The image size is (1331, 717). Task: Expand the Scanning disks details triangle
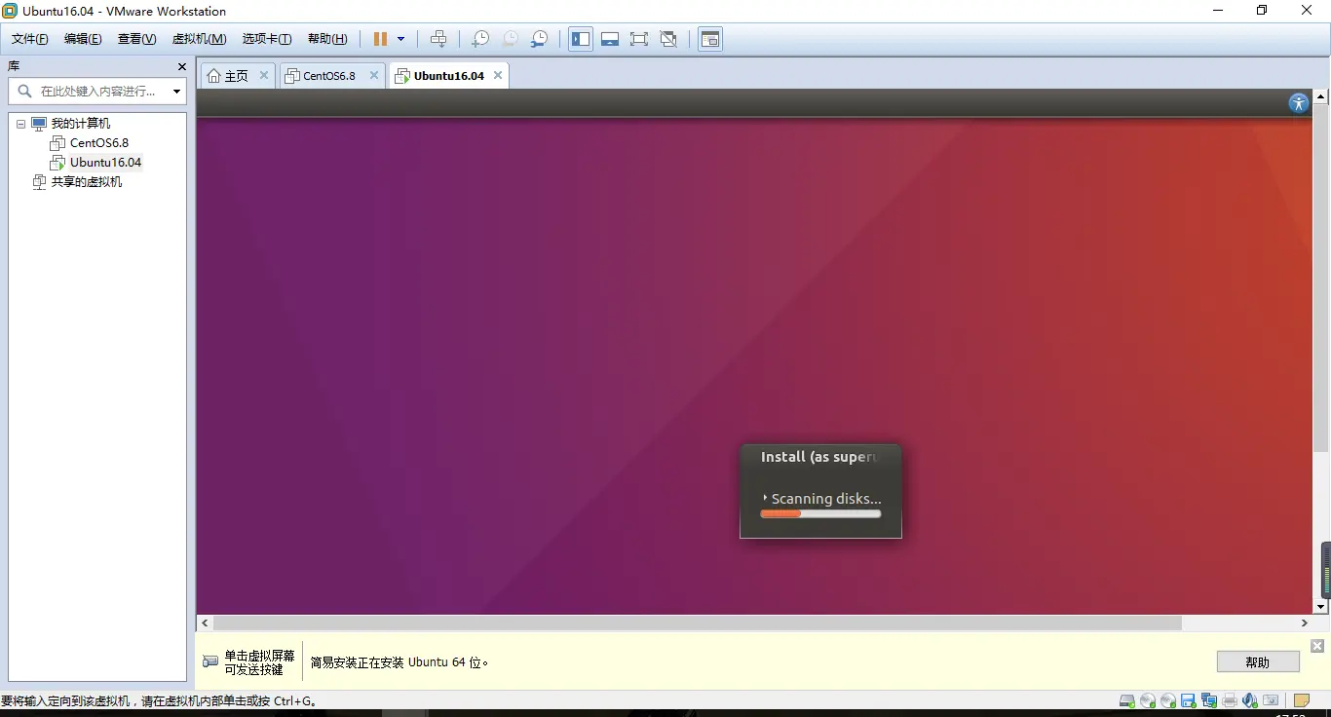[765, 498]
